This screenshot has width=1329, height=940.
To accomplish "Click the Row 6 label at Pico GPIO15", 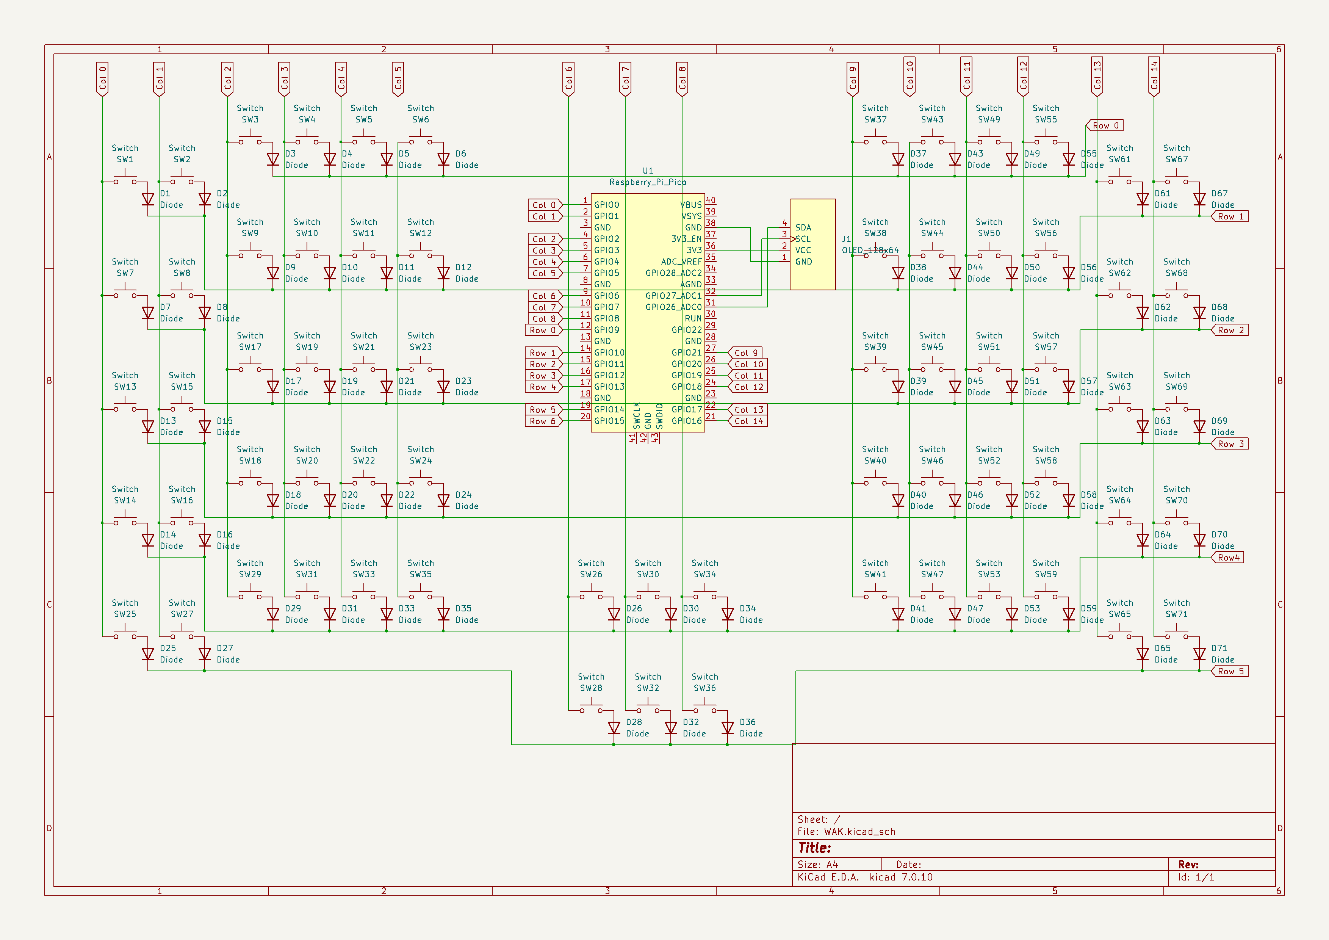I will [x=543, y=421].
